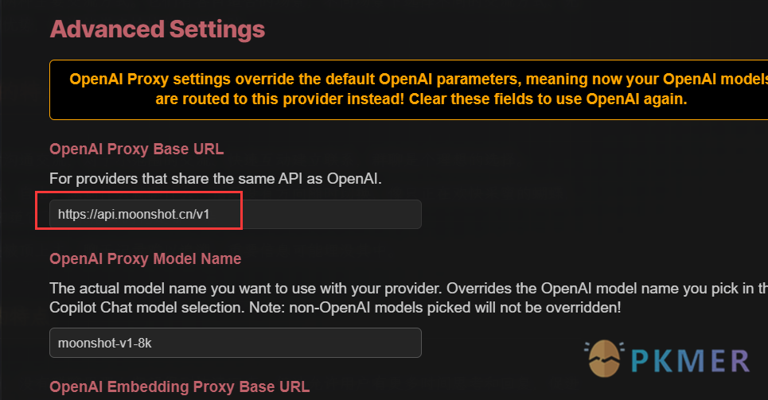Click the first line of warning banner text
The width and height of the screenshot is (768, 400).
[419, 80]
